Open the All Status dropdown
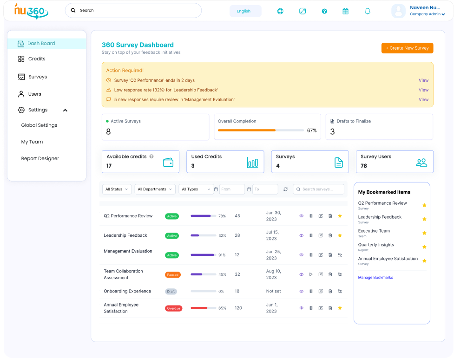Image resolution: width=454 pixels, height=358 pixels. pos(116,189)
